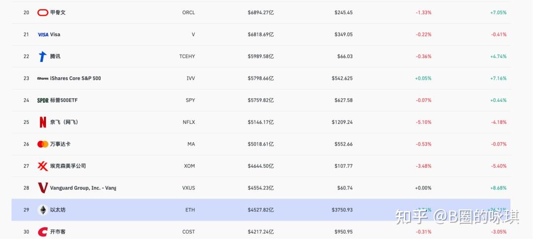Click the Costco red C logo
The image size is (533, 239).
click(42, 232)
